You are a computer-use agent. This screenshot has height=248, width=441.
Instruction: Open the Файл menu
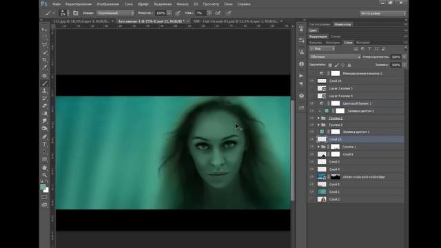(x=57, y=4)
